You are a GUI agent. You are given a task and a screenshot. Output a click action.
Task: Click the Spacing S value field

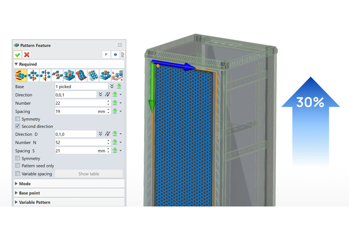point(75,151)
